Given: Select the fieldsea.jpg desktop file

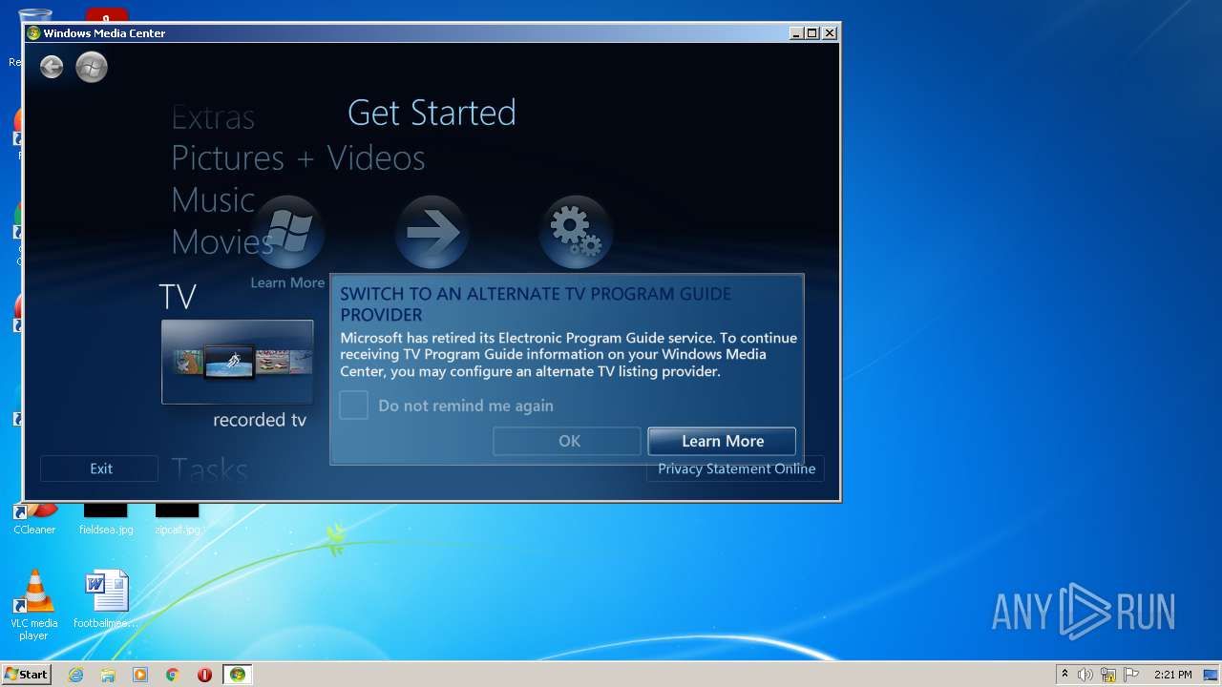Looking at the screenshot, I should coord(106,521).
